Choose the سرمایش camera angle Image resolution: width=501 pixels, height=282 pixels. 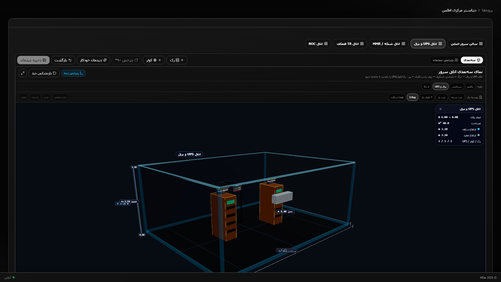tap(457, 86)
